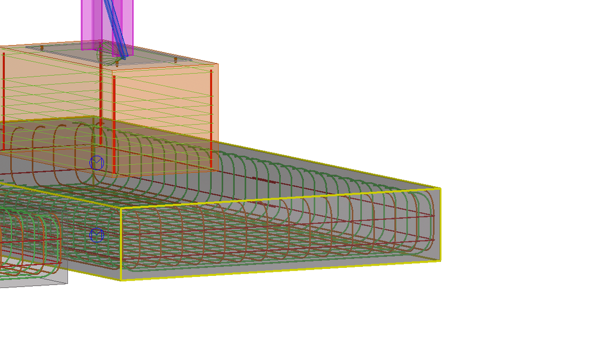This screenshot has height=343, width=610.
Task: Click the anchor bolt at the base plate's right corner
Action: (176, 60)
